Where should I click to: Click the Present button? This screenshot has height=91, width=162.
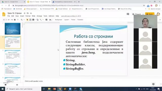tap(137, 14)
